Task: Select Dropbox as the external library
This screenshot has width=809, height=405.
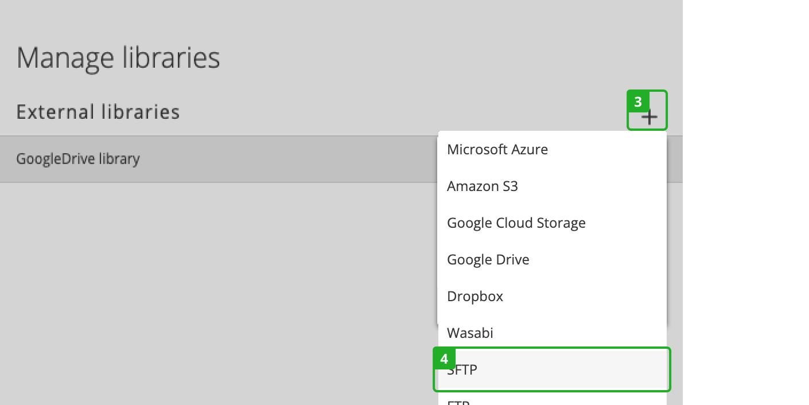Action: tap(475, 296)
